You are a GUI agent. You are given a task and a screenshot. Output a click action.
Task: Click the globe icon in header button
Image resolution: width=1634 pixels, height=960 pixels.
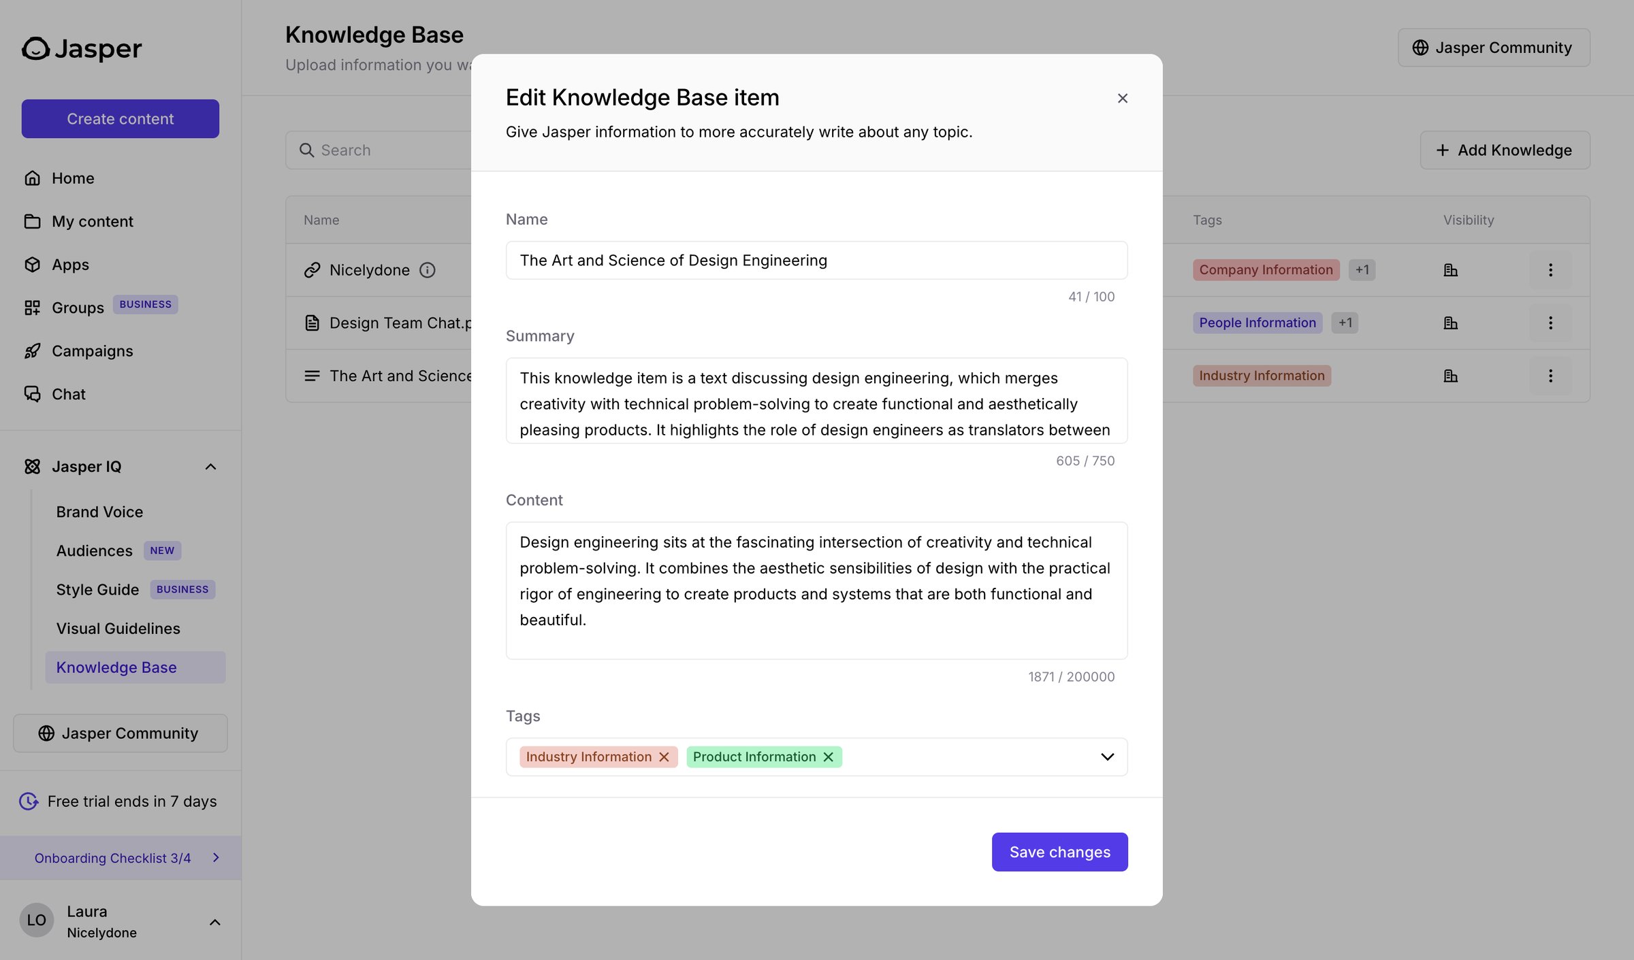tap(1420, 48)
